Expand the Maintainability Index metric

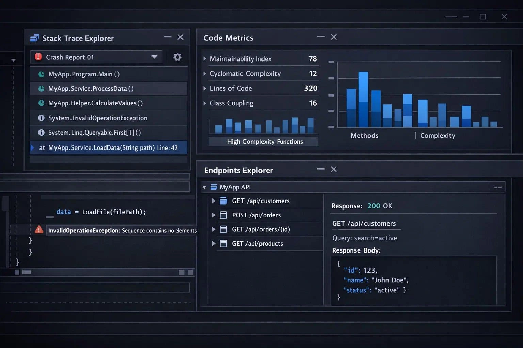click(x=205, y=59)
